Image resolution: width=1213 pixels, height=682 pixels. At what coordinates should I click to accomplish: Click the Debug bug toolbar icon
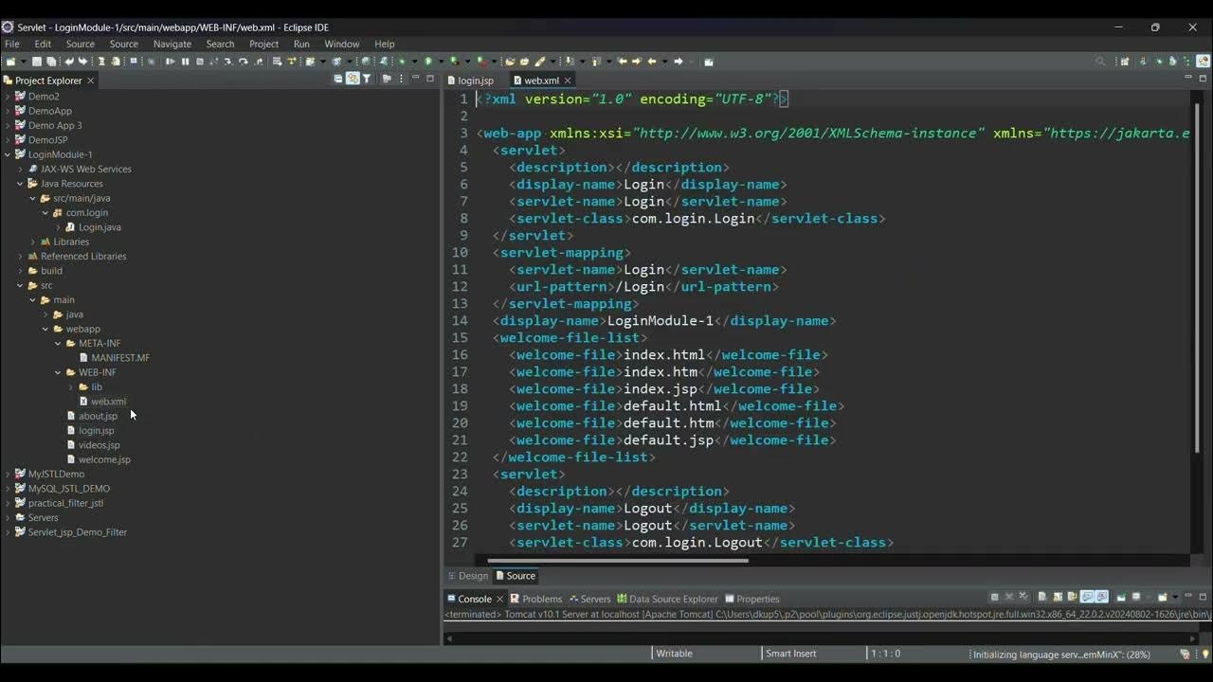click(402, 62)
